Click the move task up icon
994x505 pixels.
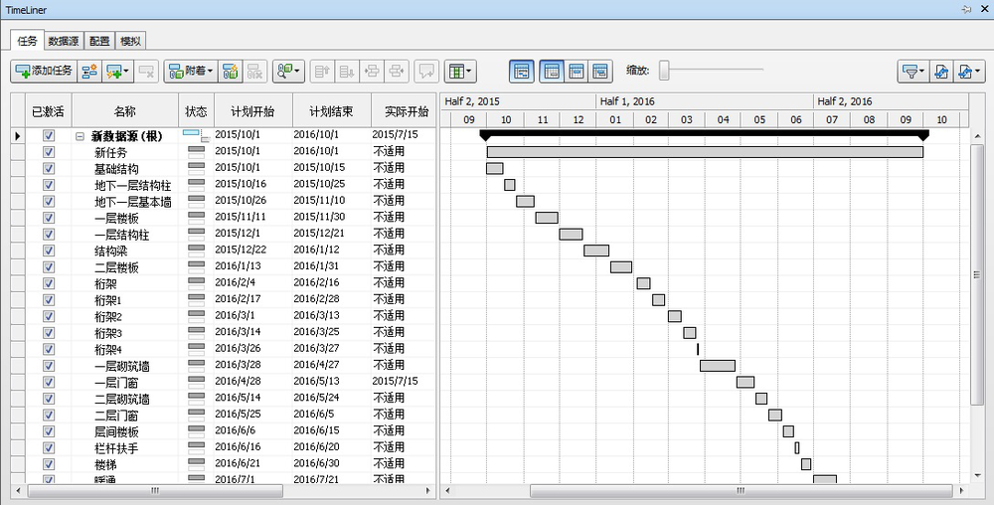click(x=322, y=72)
